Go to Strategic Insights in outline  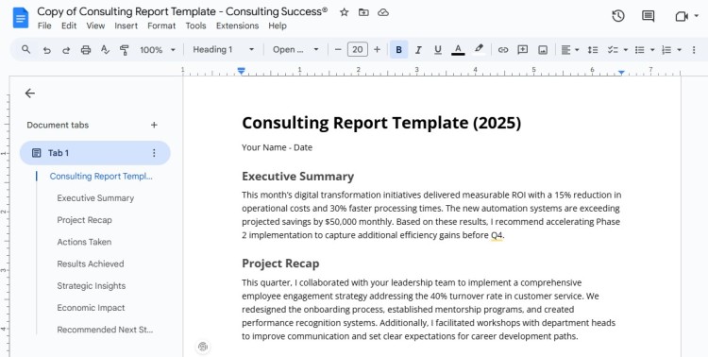point(92,285)
